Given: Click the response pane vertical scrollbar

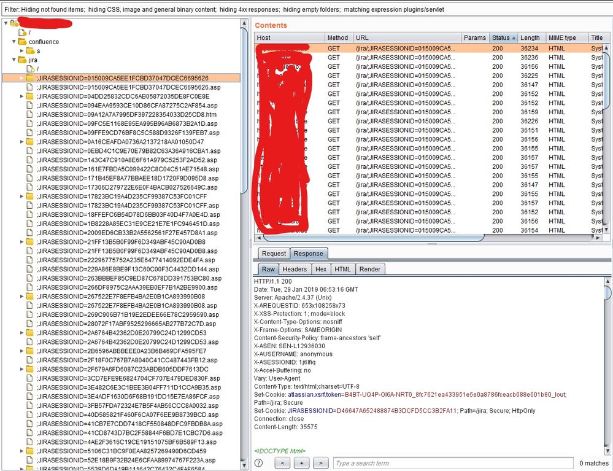Looking at the screenshot, I should pos(608,292).
